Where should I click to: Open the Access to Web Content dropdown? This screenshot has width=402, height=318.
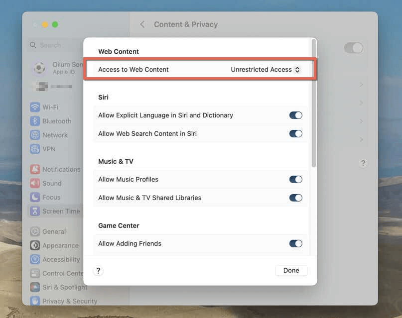tap(266, 70)
